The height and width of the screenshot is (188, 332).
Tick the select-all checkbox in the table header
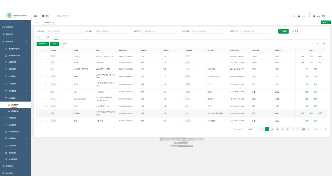39,51
